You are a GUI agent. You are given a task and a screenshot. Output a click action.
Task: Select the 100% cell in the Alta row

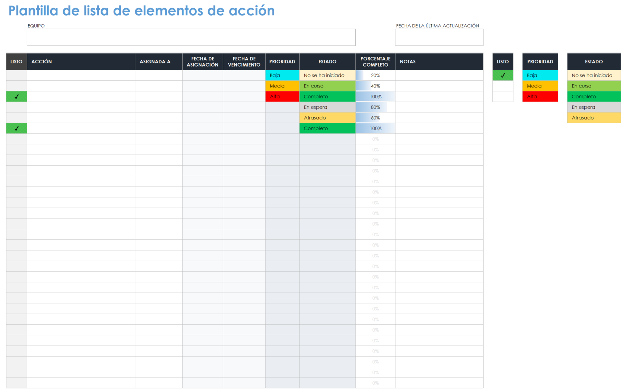[376, 97]
